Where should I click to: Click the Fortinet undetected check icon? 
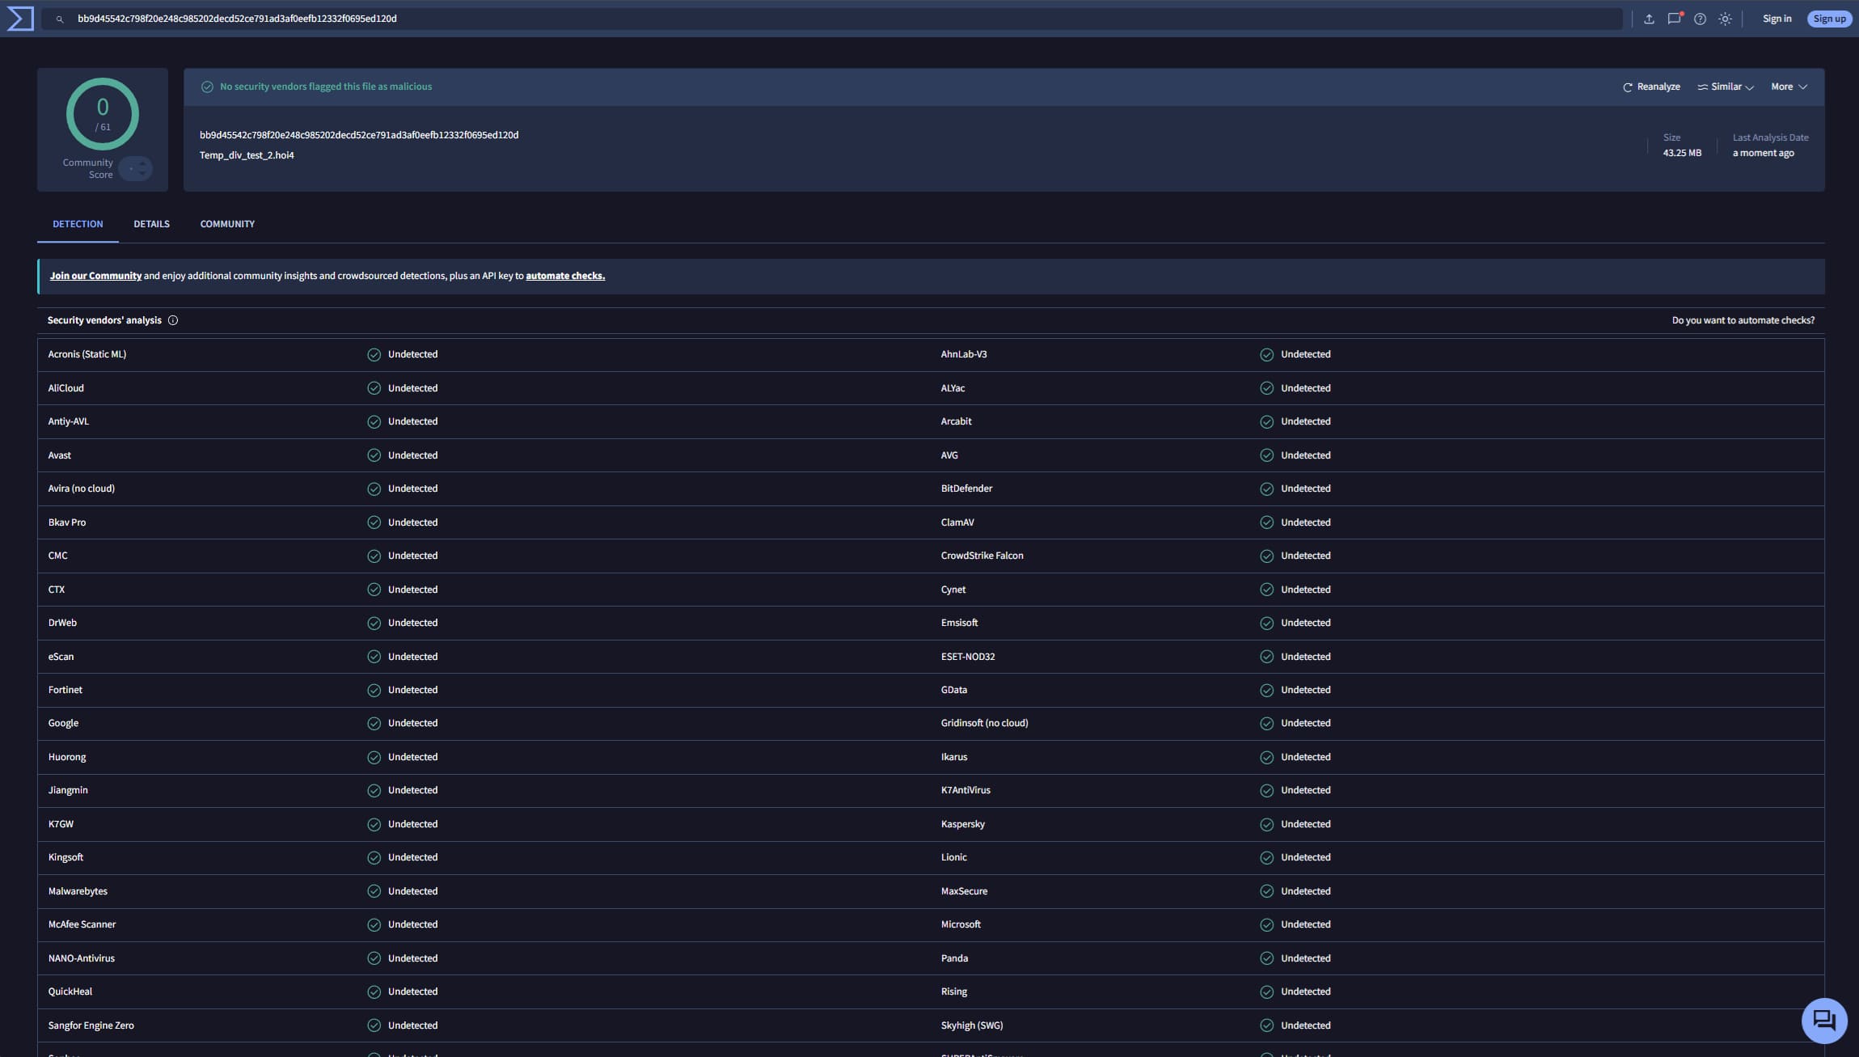point(374,690)
